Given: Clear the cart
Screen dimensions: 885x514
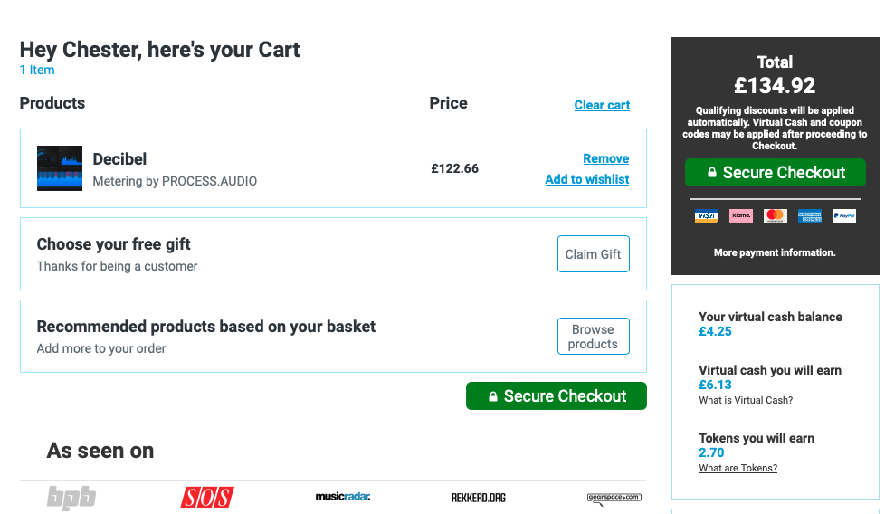Looking at the screenshot, I should click(x=602, y=105).
